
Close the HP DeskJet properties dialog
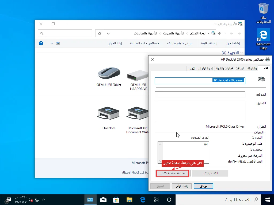click(x=153, y=59)
